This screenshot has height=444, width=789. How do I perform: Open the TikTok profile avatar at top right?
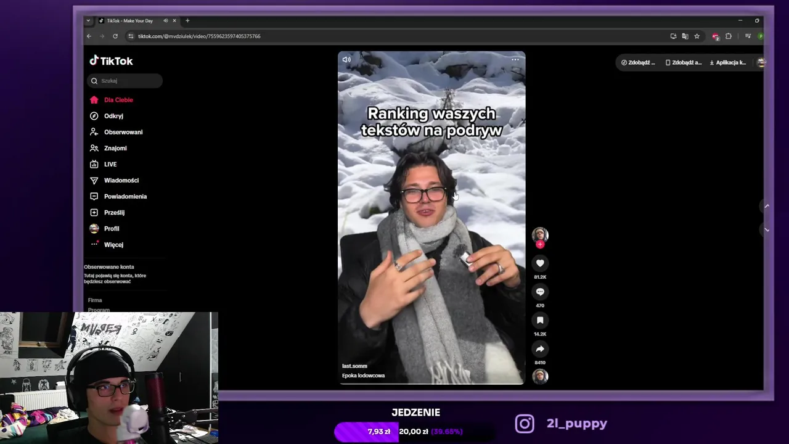[761, 62]
